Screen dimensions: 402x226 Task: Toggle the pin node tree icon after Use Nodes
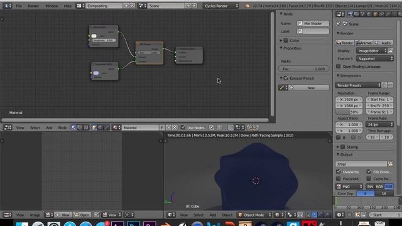pos(212,127)
